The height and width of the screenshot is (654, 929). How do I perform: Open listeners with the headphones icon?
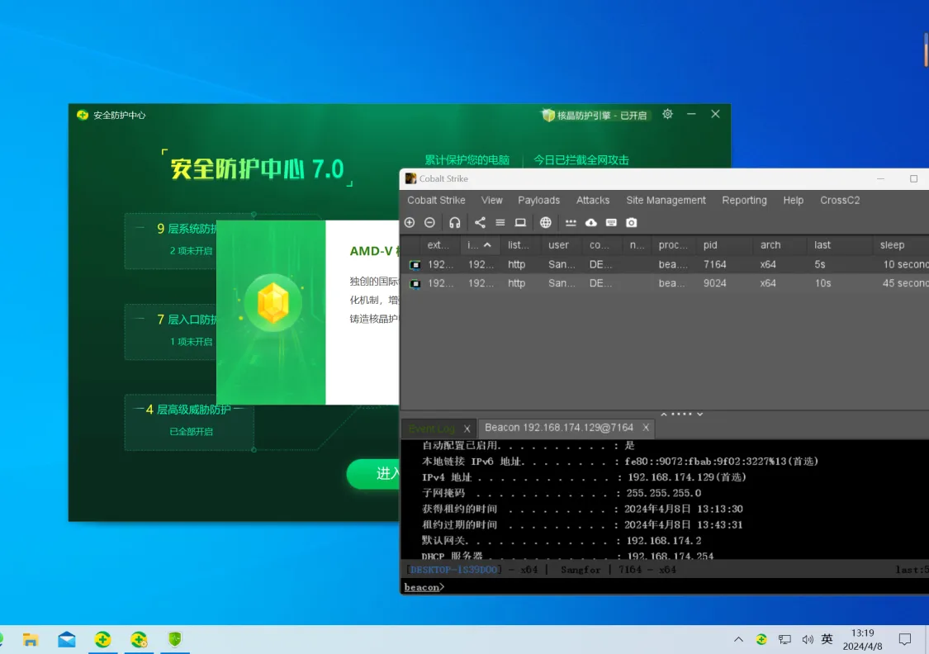click(x=454, y=223)
